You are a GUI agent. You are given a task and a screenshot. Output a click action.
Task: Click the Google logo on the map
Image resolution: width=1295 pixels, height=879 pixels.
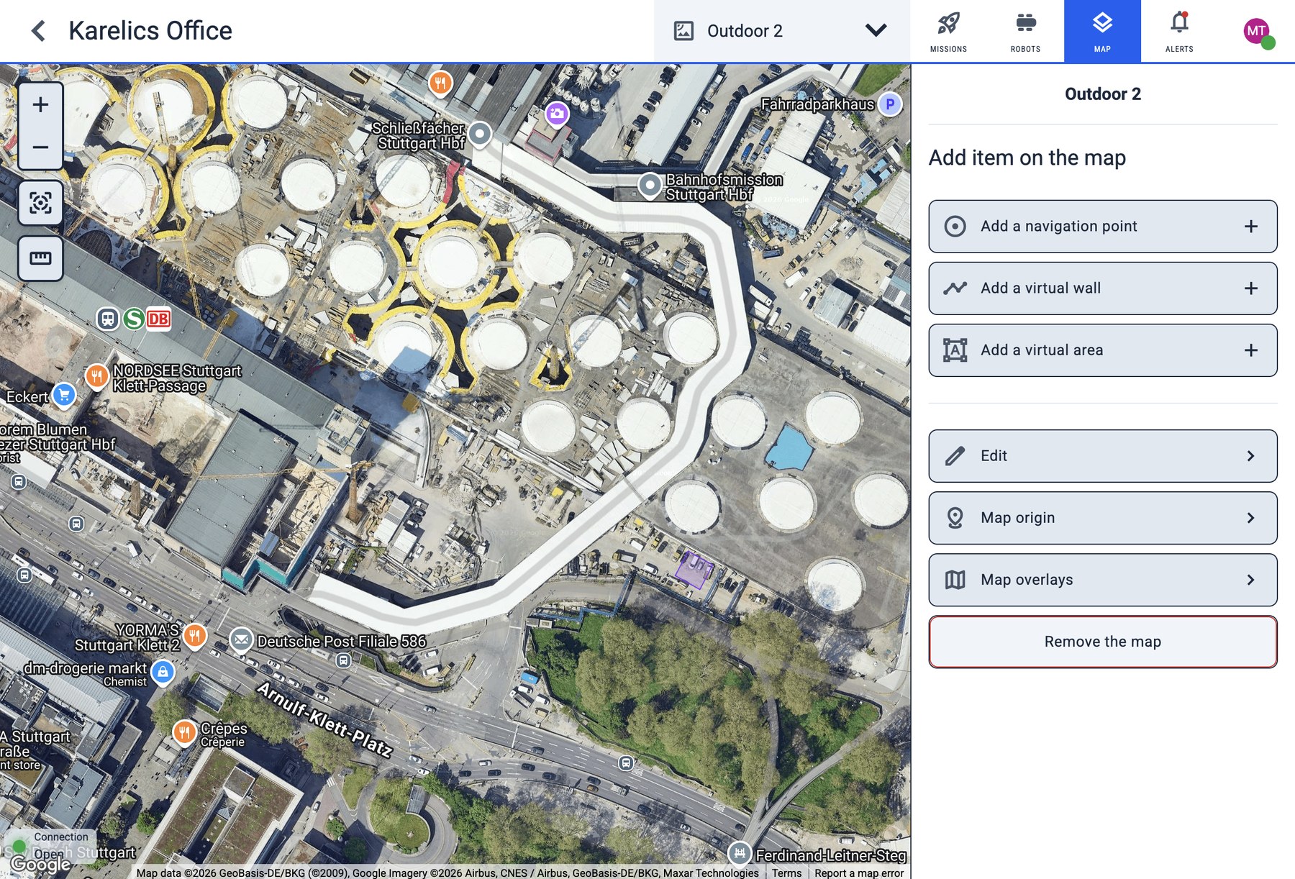40,864
